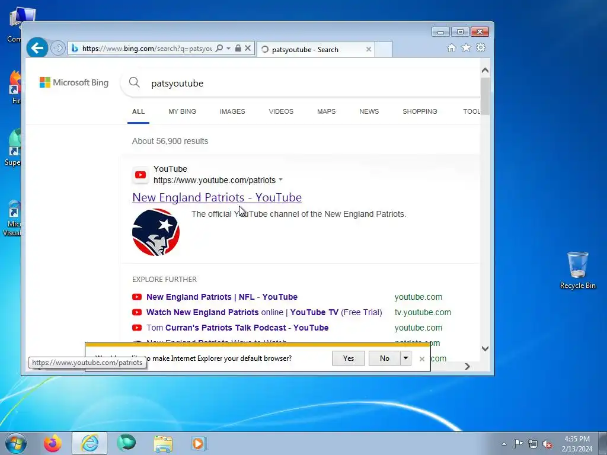Click the Bing favicon in the address bar
Viewport: 607px width, 455px height.
click(75, 49)
